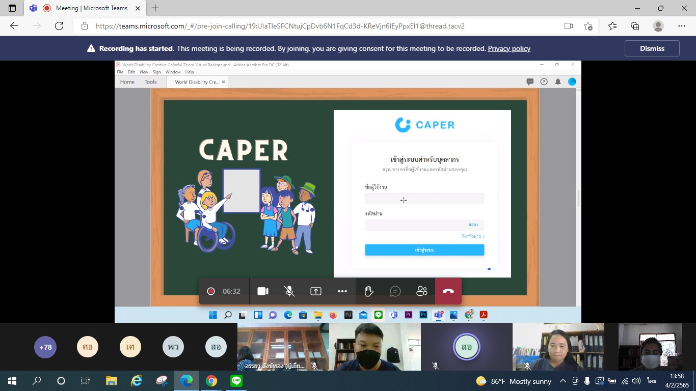This screenshot has height=391, width=696.
Task: Select participant avatar พว
Action: (x=173, y=347)
